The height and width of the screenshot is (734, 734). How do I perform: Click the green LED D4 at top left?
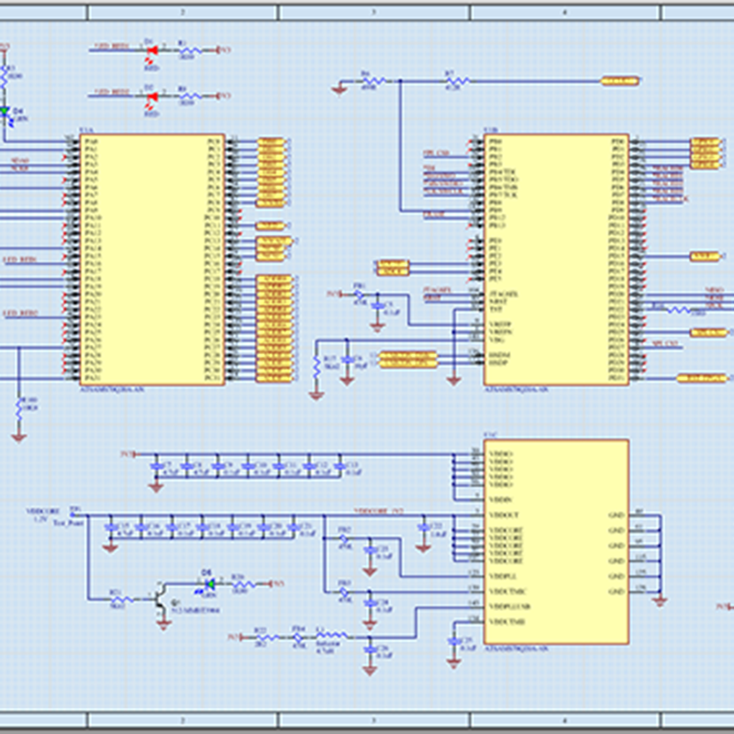point(5,113)
